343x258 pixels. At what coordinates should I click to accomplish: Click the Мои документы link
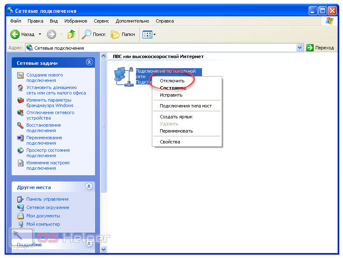coord(43,216)
